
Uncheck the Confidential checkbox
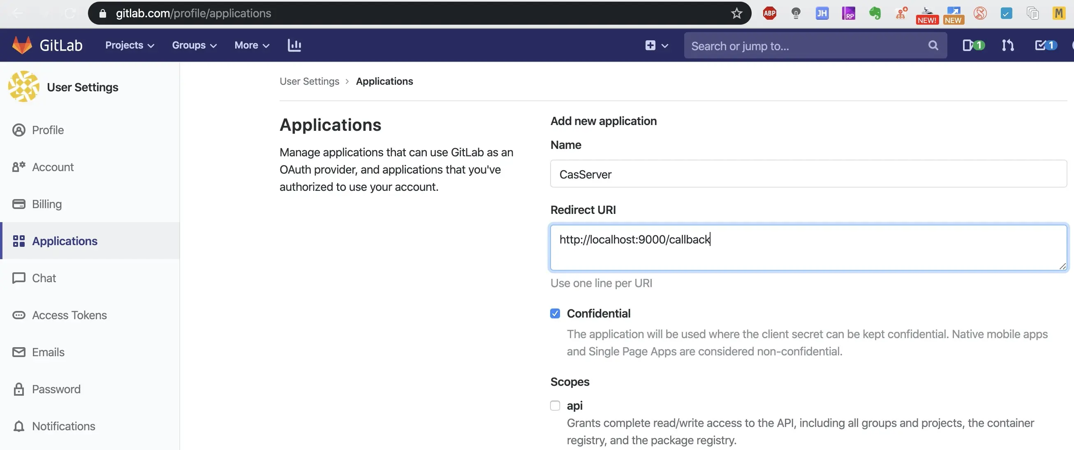pyautogui.click(x=555, y=313)
